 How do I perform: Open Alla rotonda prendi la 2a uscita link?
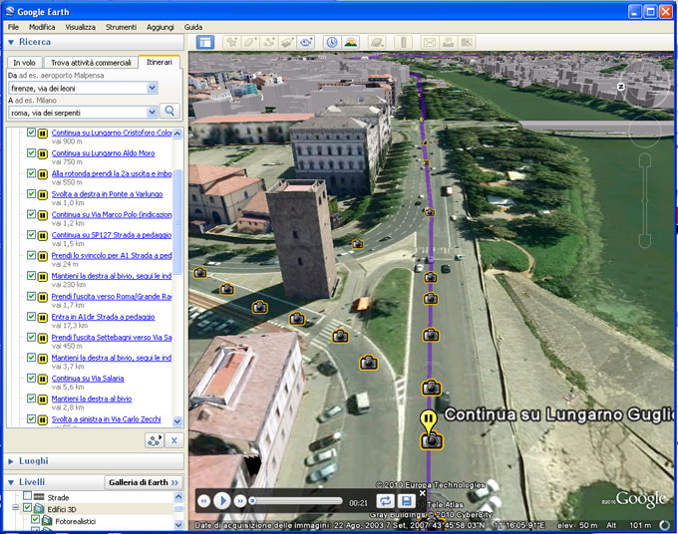pyautogui.click(x=112, y=173)
